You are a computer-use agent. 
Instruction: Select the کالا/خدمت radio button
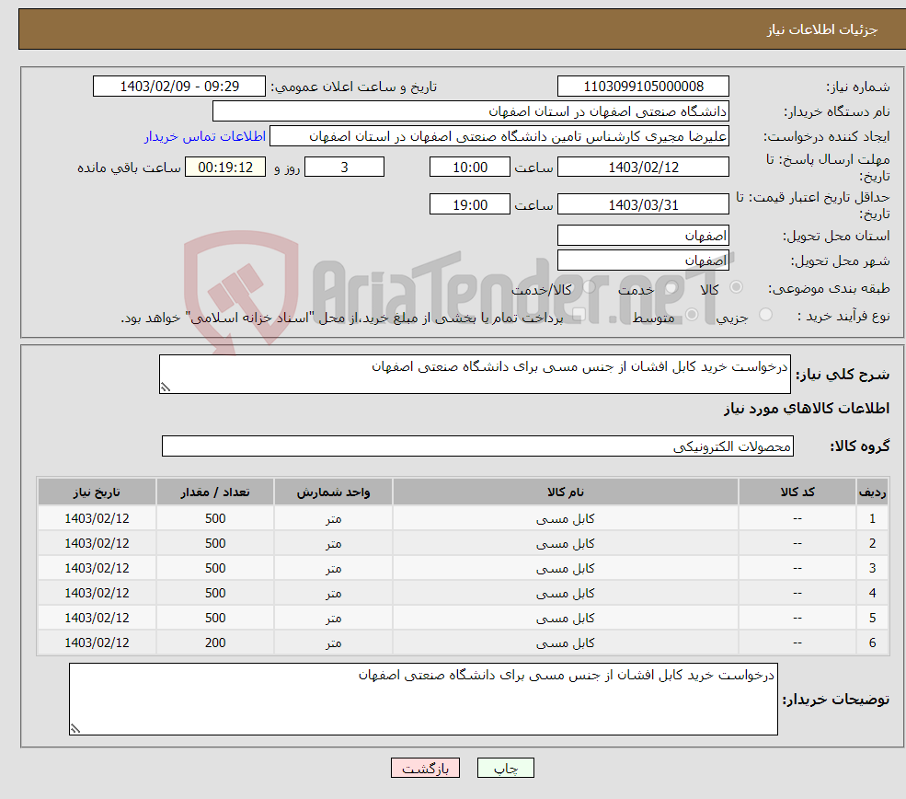(590, 287)
